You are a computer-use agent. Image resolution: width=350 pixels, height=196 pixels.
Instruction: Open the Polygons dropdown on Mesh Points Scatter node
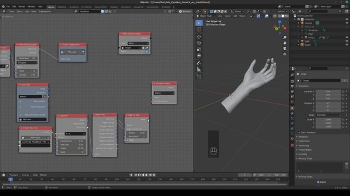point(27,63)
